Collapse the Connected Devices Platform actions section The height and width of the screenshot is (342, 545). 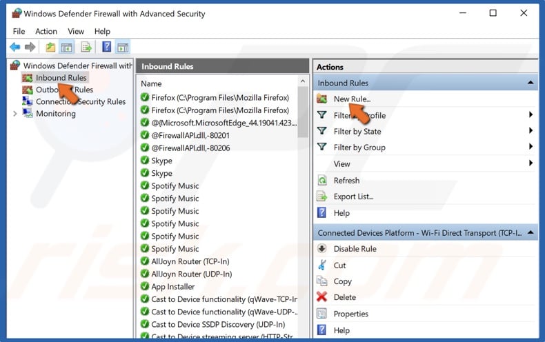point(531,232)
